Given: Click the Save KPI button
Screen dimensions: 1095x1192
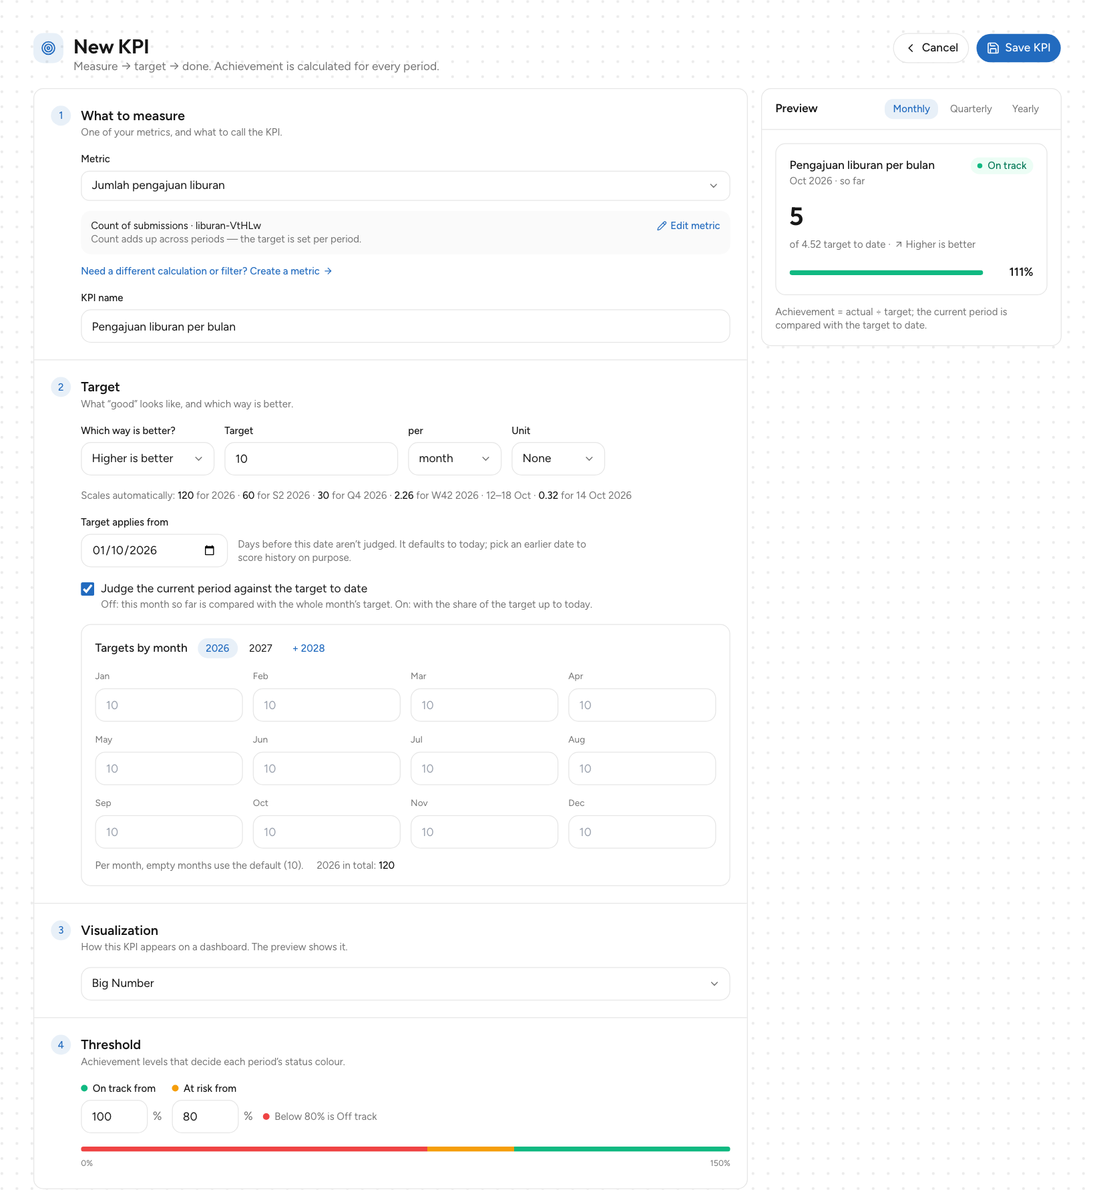Looking at the screenshot, I should click(x=1018, y=48).
